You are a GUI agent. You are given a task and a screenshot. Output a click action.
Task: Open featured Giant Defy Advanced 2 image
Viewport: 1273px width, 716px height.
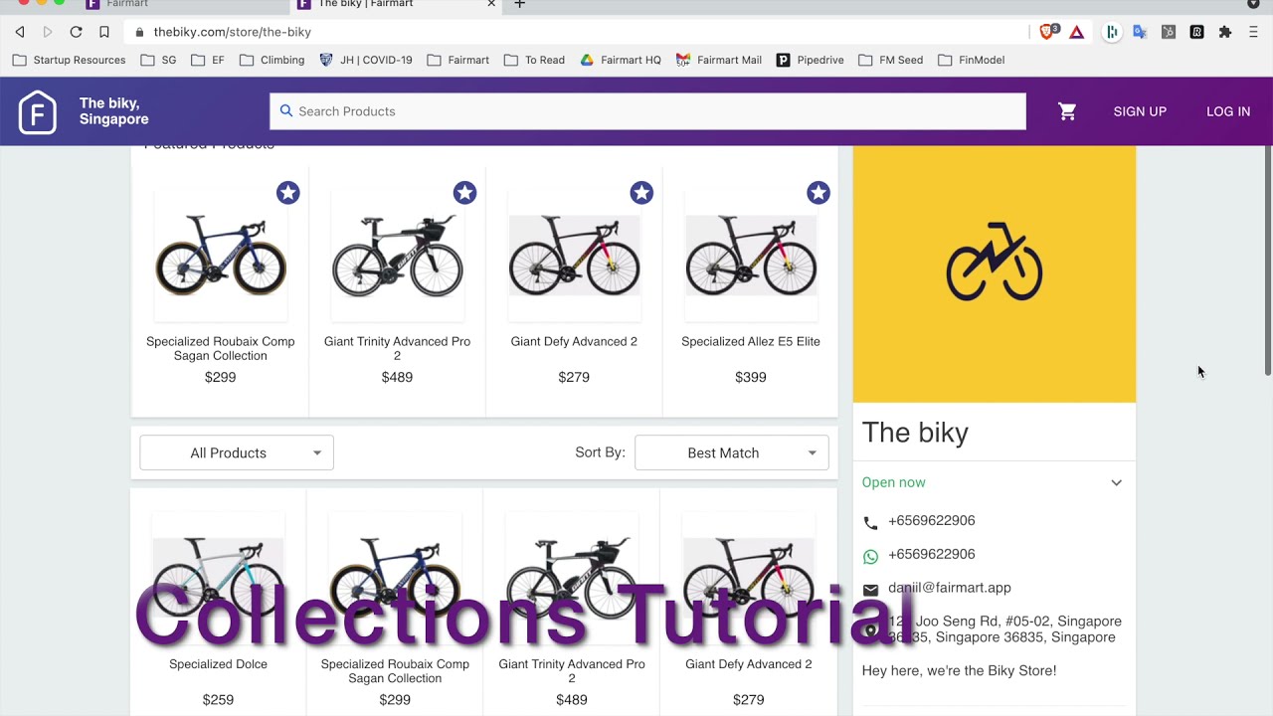[574, 257]
